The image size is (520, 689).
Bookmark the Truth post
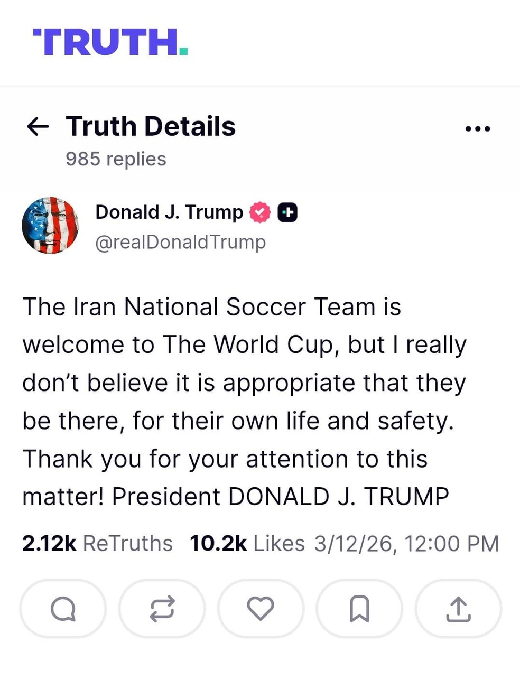359,608
